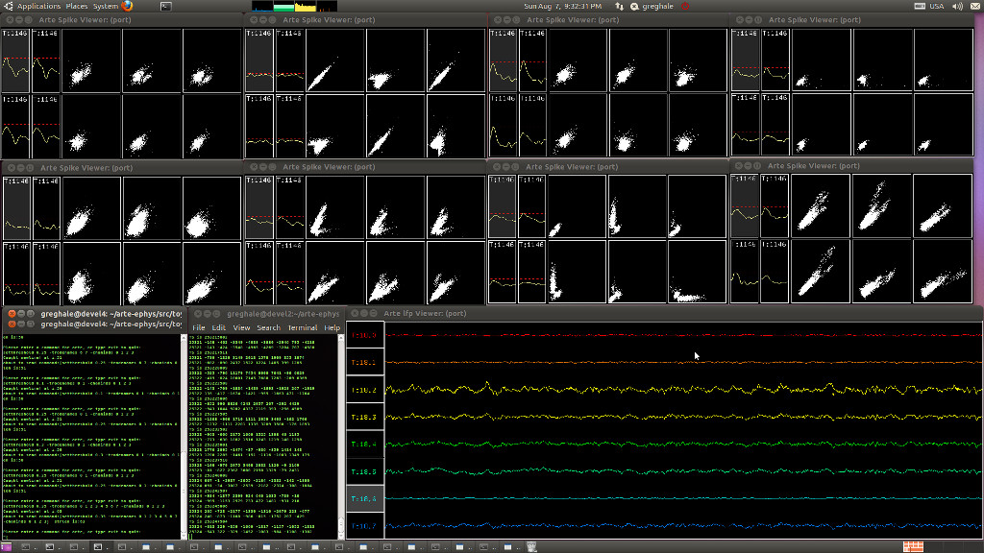
Task: Select LFP channel T:18.7
Action: pyautogui.click(x=364, y=525)
